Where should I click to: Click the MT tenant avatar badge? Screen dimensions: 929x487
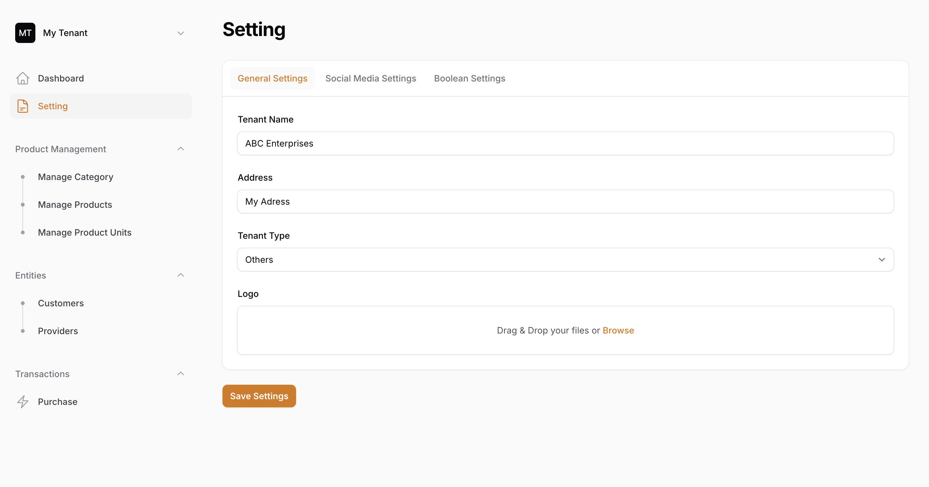(x=25, y=33)
